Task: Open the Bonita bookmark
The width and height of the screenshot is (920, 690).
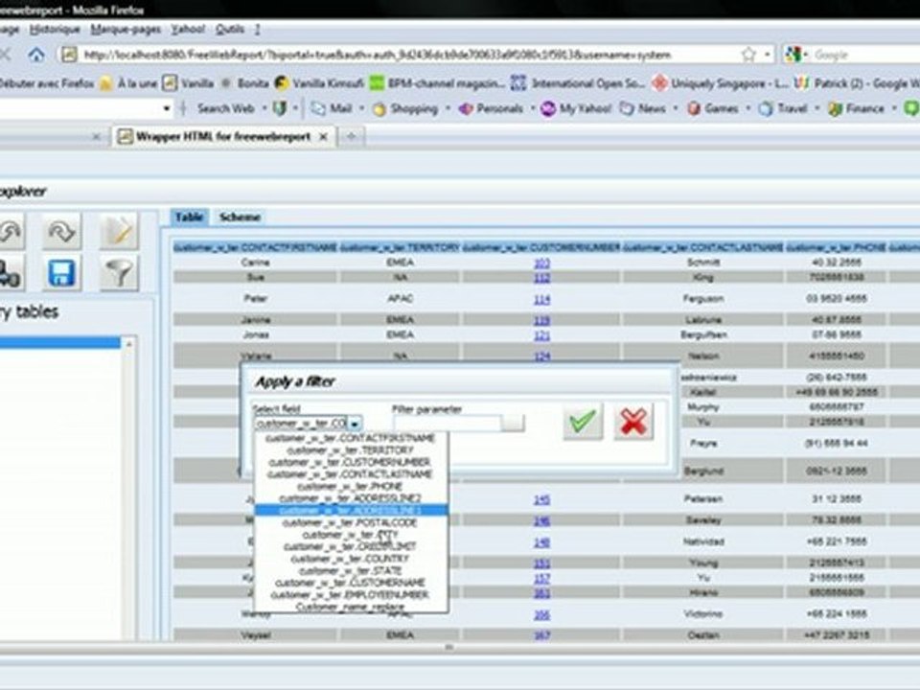Action: pos(244,83)
